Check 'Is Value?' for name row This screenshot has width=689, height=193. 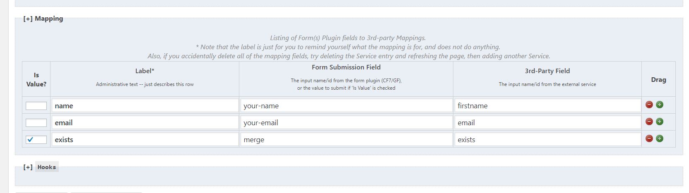tap(36, 106)
